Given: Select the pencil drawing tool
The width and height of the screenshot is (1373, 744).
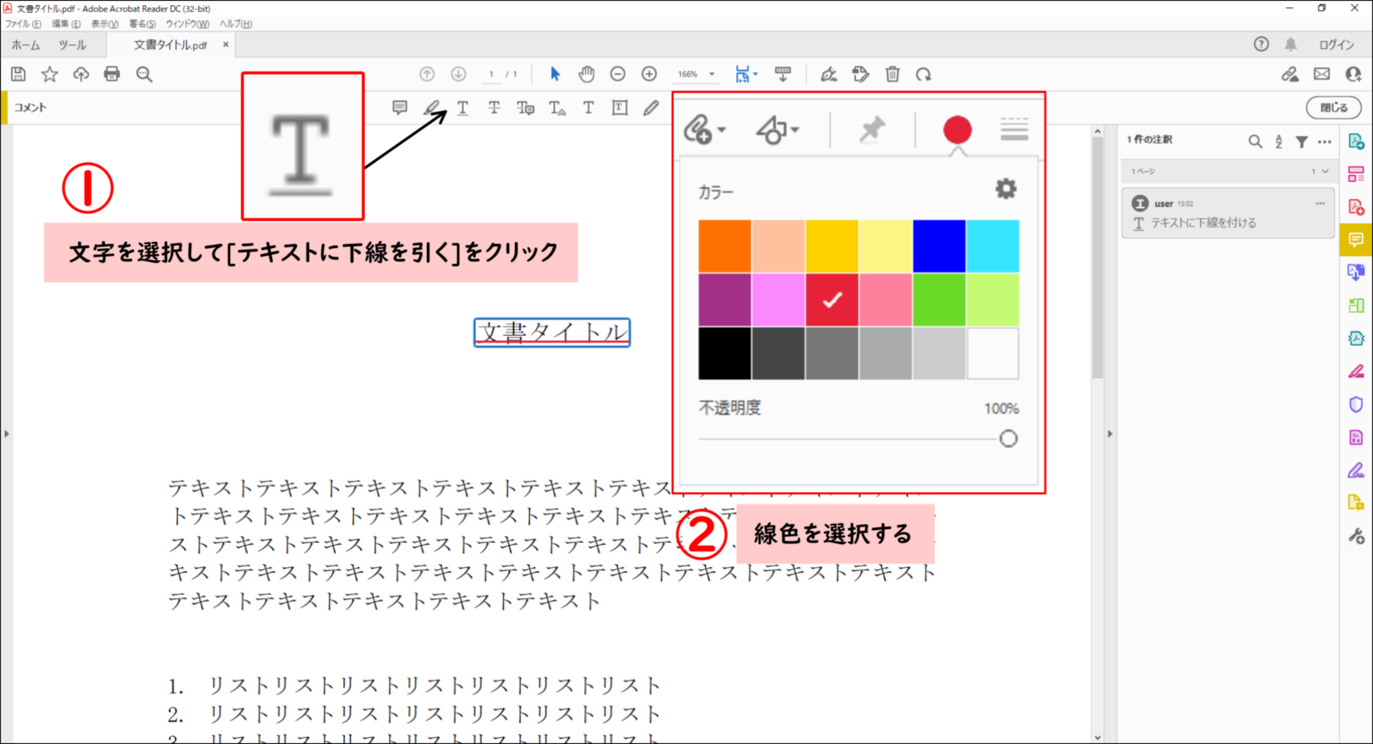Looking at the screenshot, I should coord(650,108).
